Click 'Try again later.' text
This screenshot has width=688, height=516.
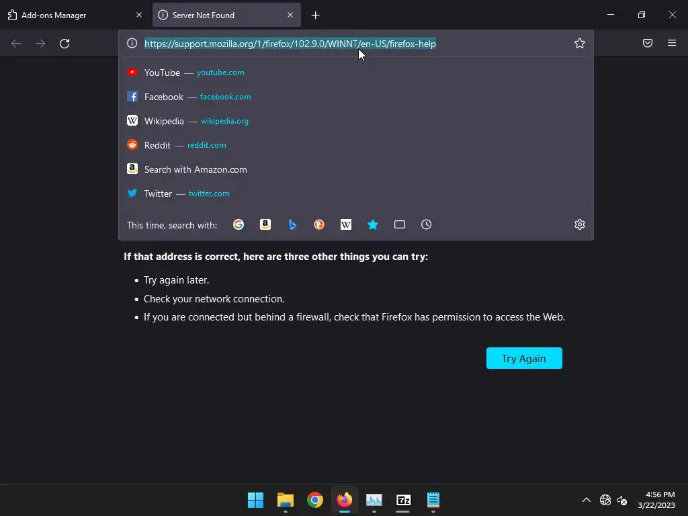(177, 280)
